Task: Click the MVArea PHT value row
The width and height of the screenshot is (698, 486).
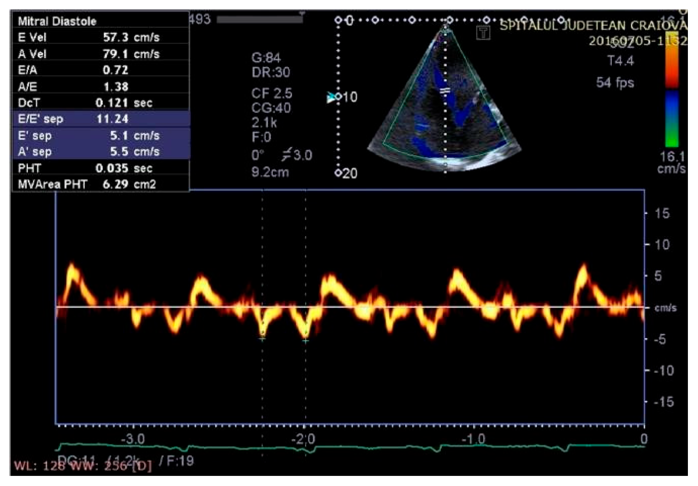Action: point(101,184)
